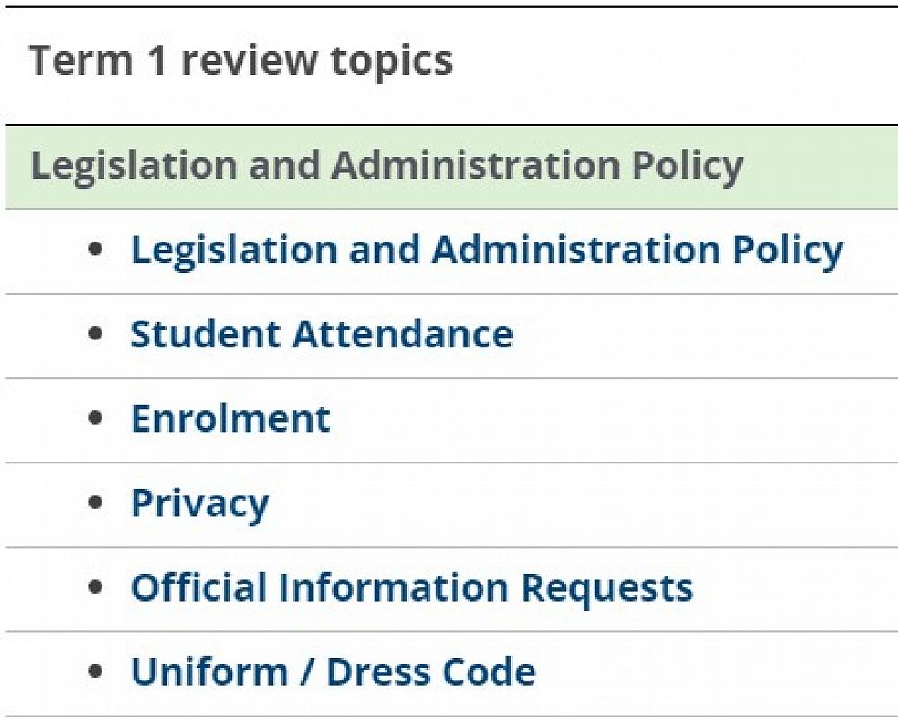Select the Privacy link

[x=199, y=504]
